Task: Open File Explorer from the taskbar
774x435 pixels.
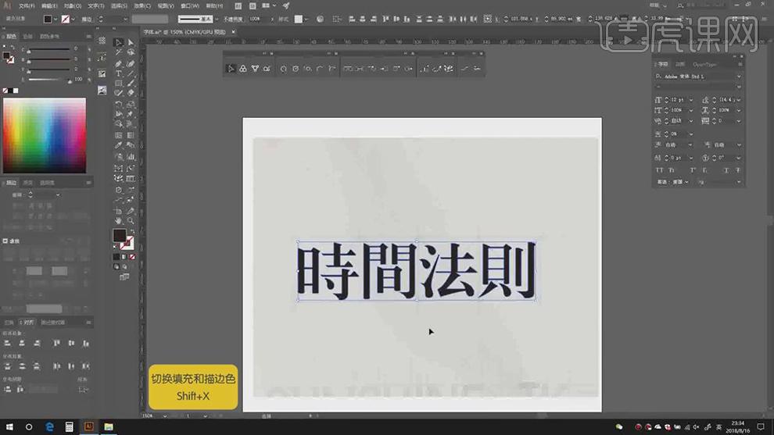Action: [109, 426]
